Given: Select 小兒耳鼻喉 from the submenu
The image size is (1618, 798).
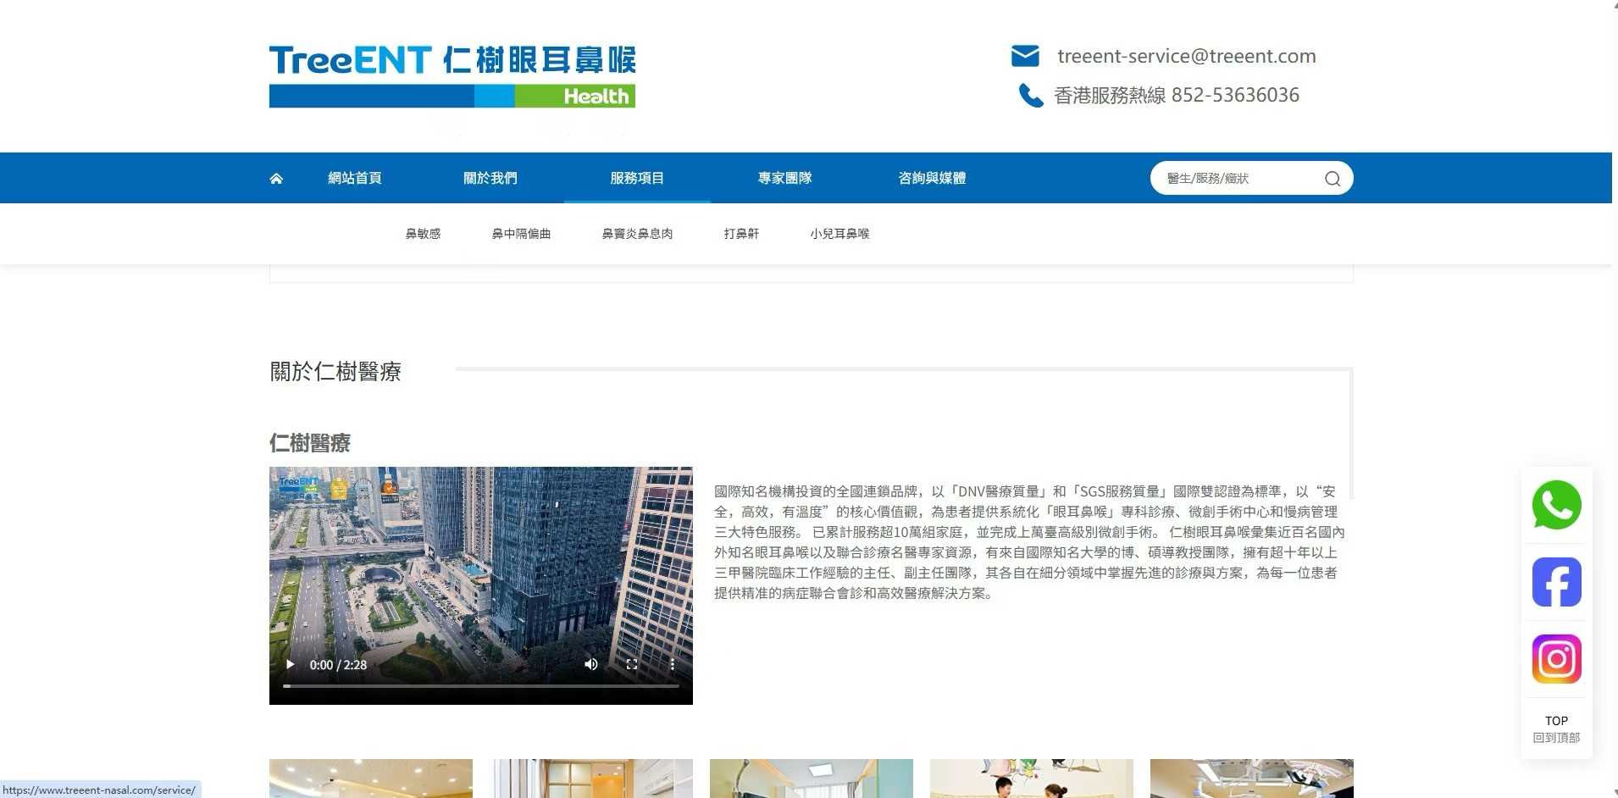Looking at the screenshot, I should 839,234.
